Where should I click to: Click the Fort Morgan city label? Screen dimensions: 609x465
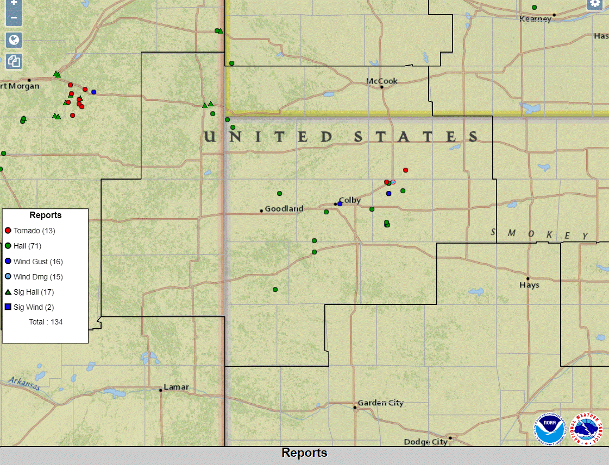click(20, 86)
